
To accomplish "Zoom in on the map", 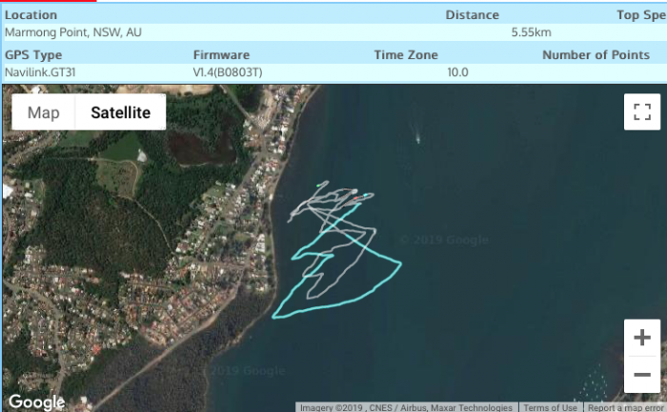I will click(x=641, y=338).
